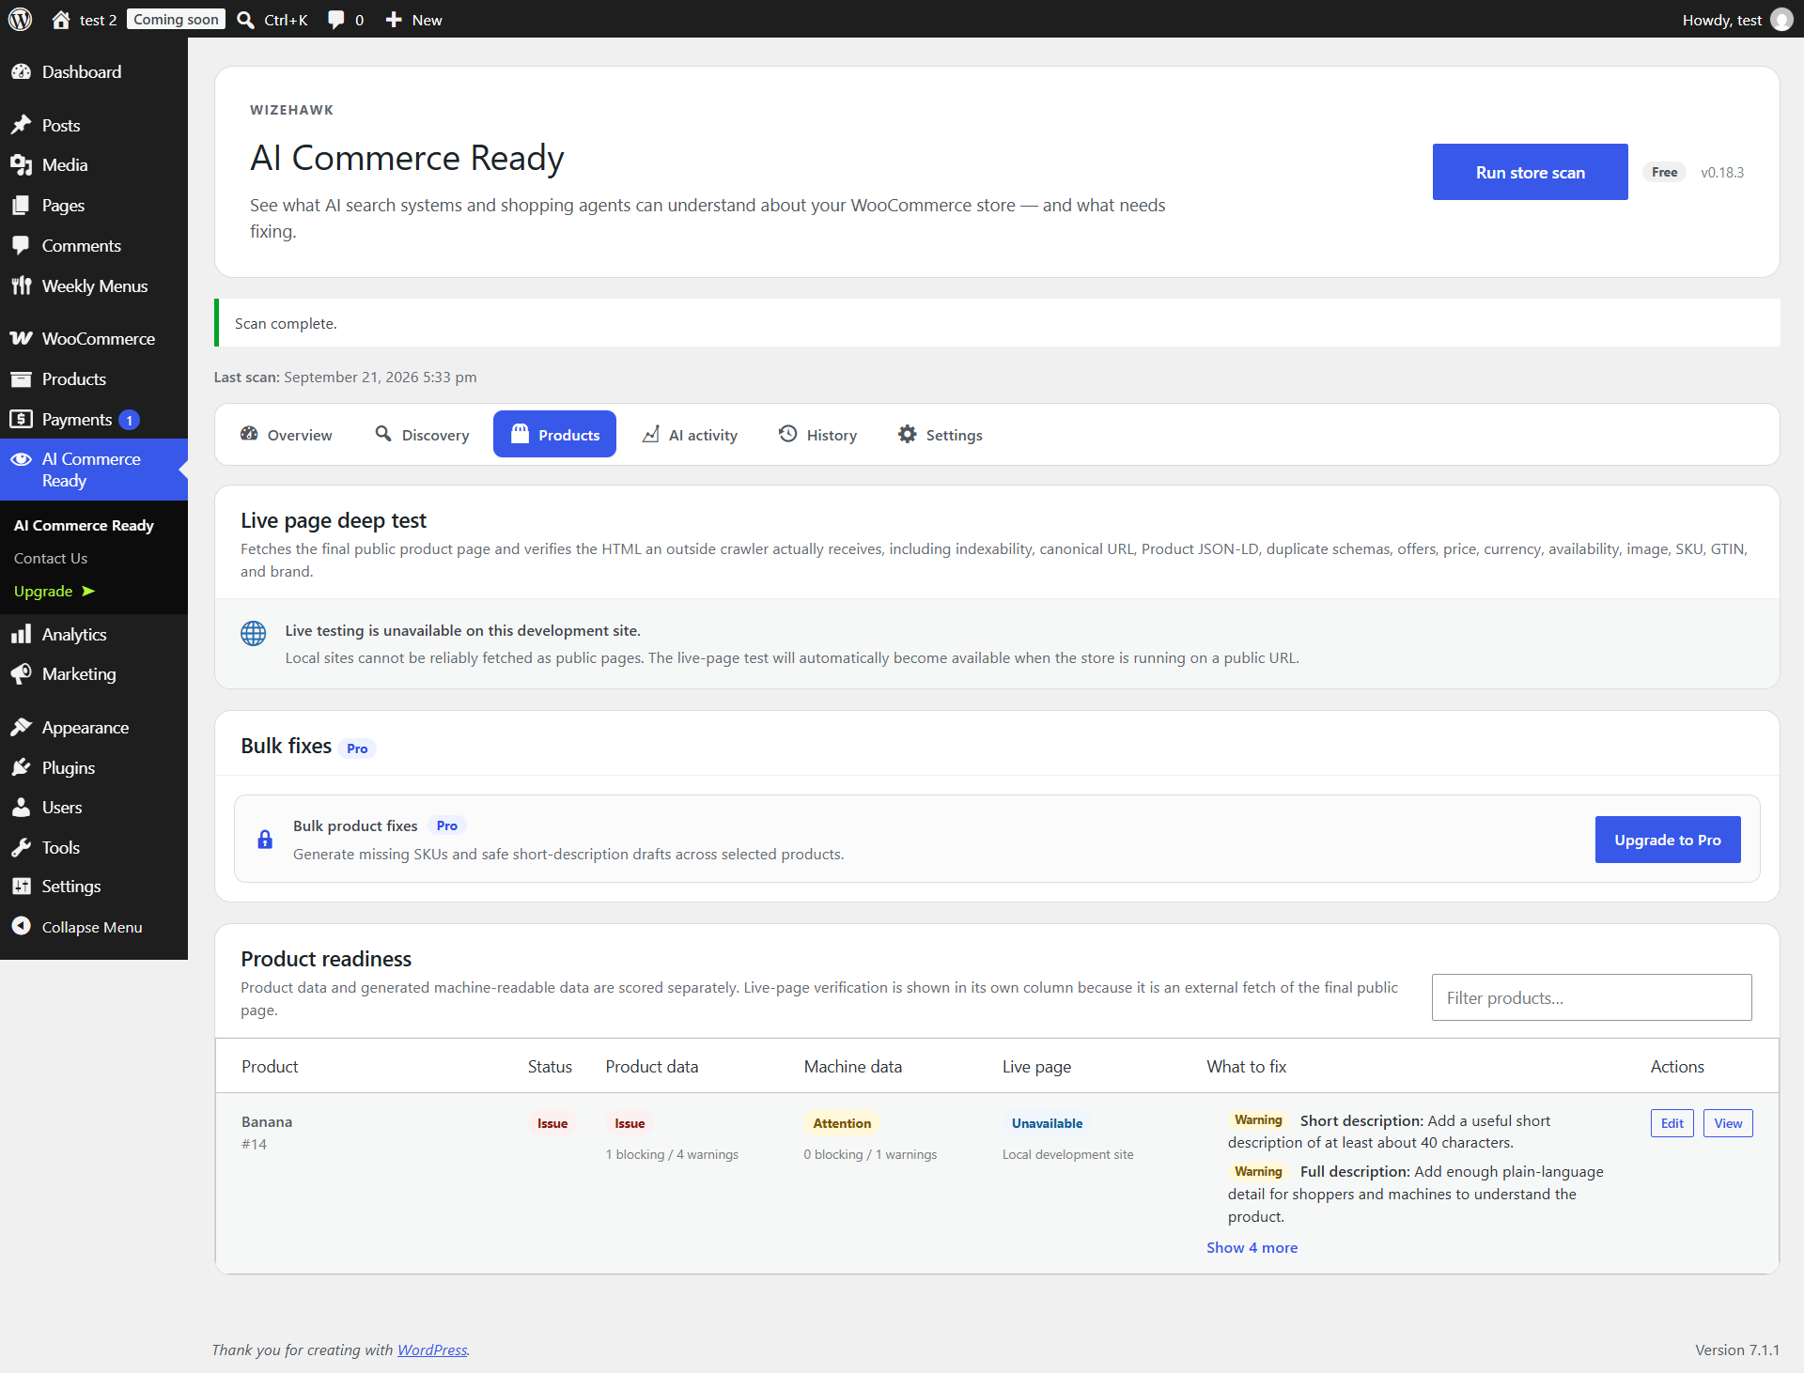Click the Coming soon badge
Screen dimensions: 1804x1373
click(x=176, y=19)
